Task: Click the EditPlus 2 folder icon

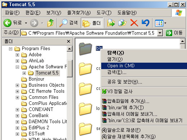Action: click(x=24, y=128)
